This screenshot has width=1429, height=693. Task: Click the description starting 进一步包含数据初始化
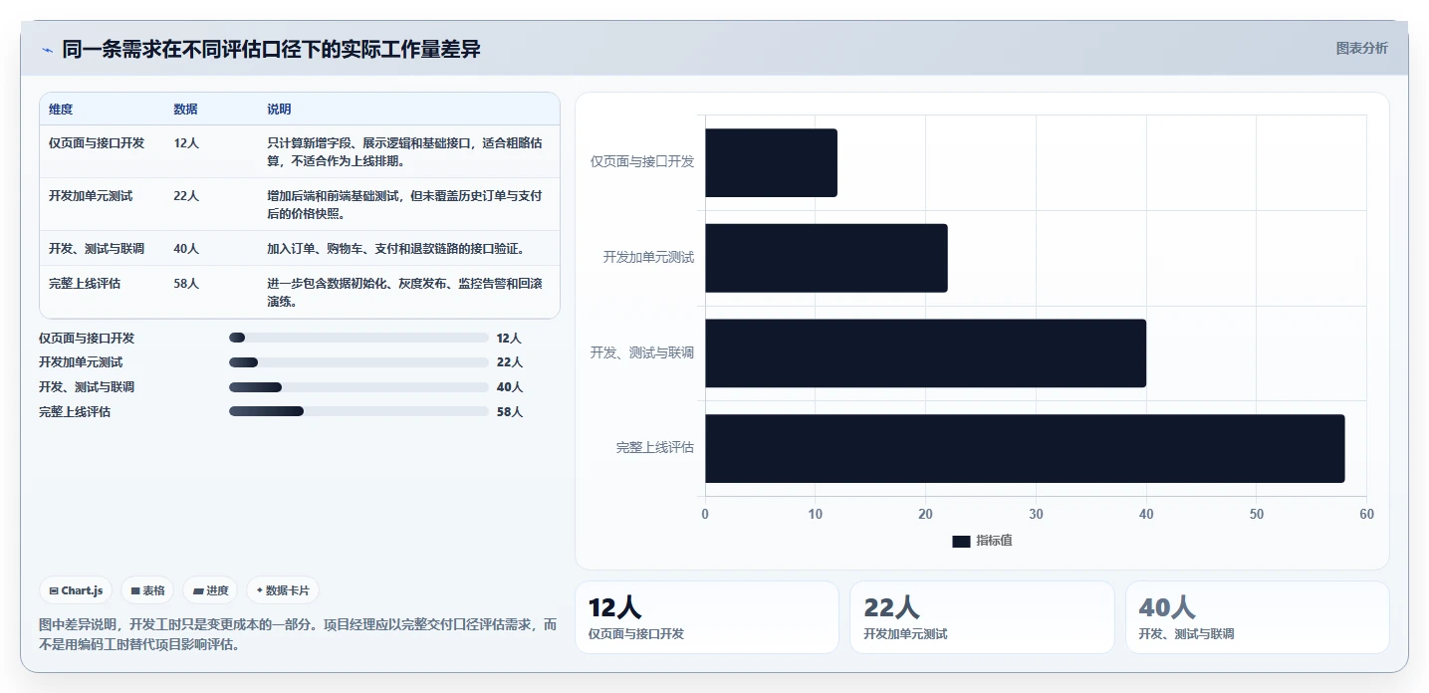click(405, 292)
